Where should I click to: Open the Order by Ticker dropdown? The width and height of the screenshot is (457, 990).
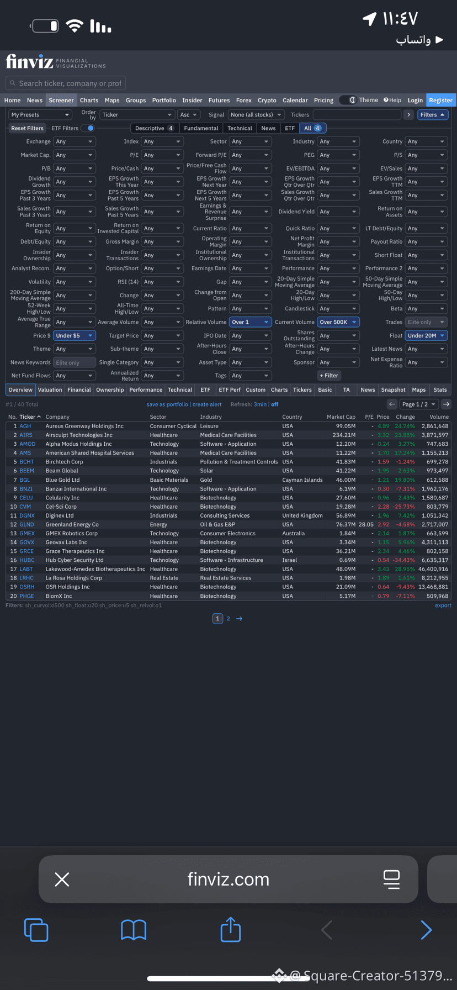point(137,115)
